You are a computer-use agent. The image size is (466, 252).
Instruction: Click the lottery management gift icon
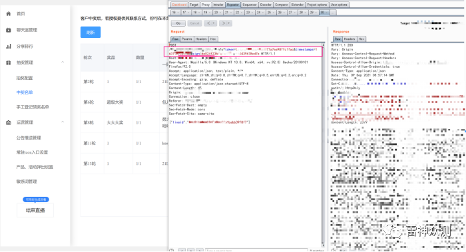point(8,63)
